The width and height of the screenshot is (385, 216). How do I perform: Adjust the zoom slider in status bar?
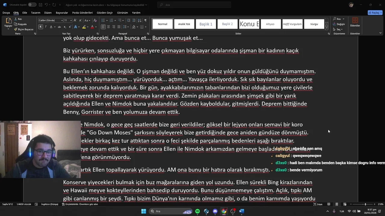point(365,204)
